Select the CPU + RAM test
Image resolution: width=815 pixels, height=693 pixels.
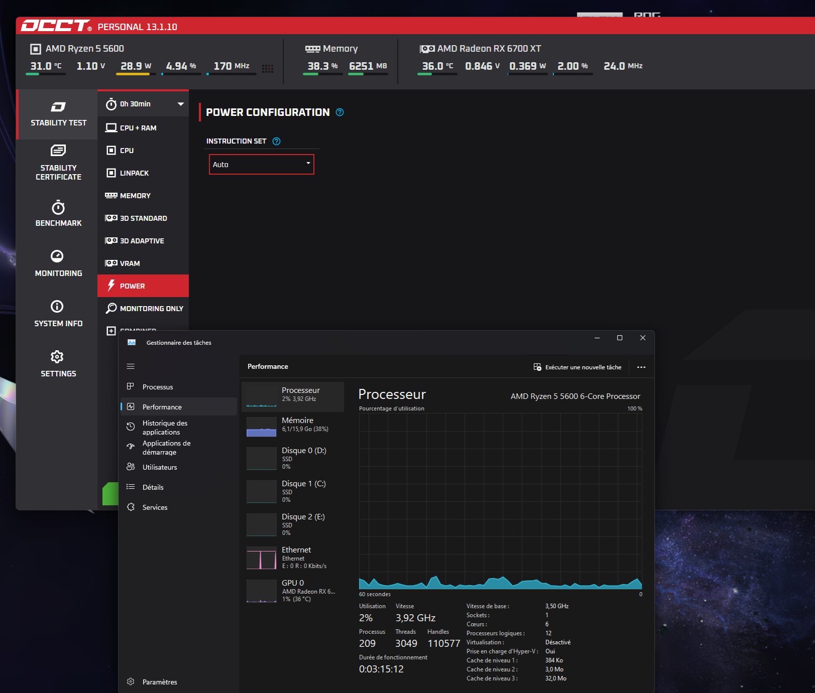click(x=143, y=128)
